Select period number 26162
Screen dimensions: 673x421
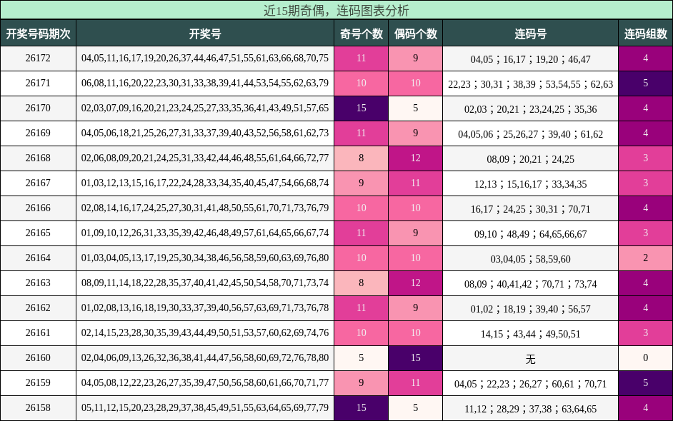click(38, 308)
